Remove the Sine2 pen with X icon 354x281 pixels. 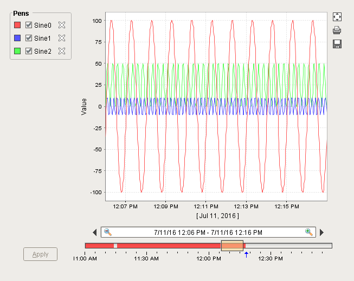(x=62, y=51)
